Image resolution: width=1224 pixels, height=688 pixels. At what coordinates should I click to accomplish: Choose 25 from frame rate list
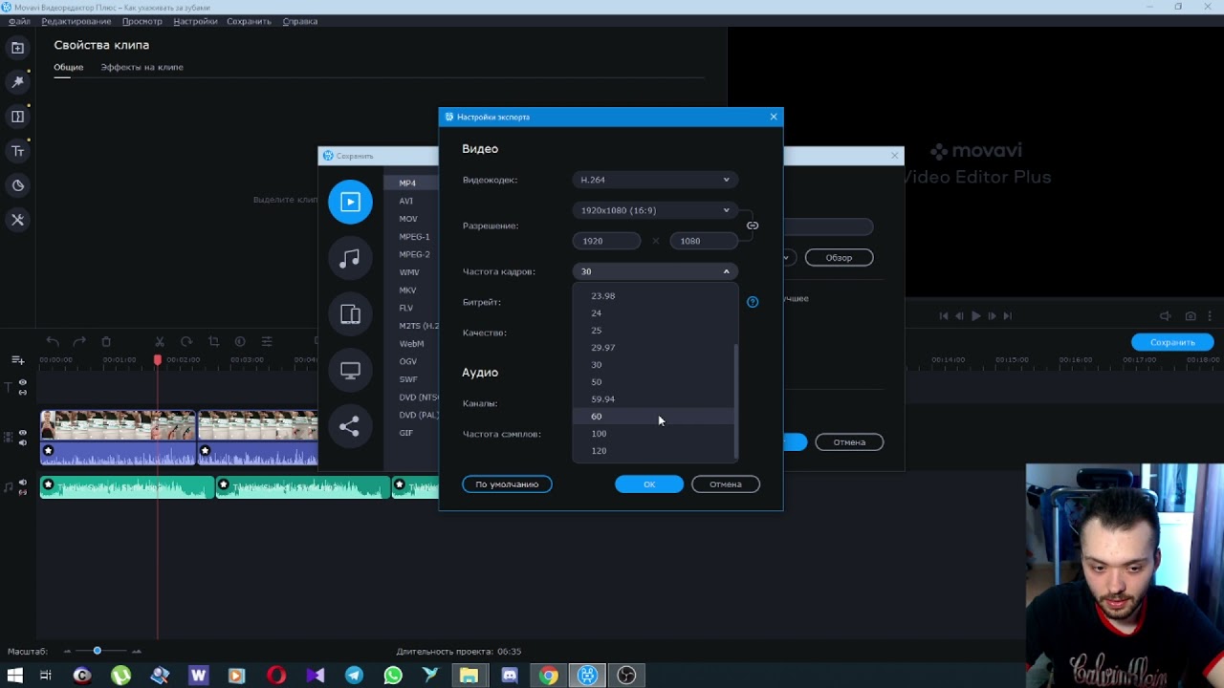click(x=653, y=331)
